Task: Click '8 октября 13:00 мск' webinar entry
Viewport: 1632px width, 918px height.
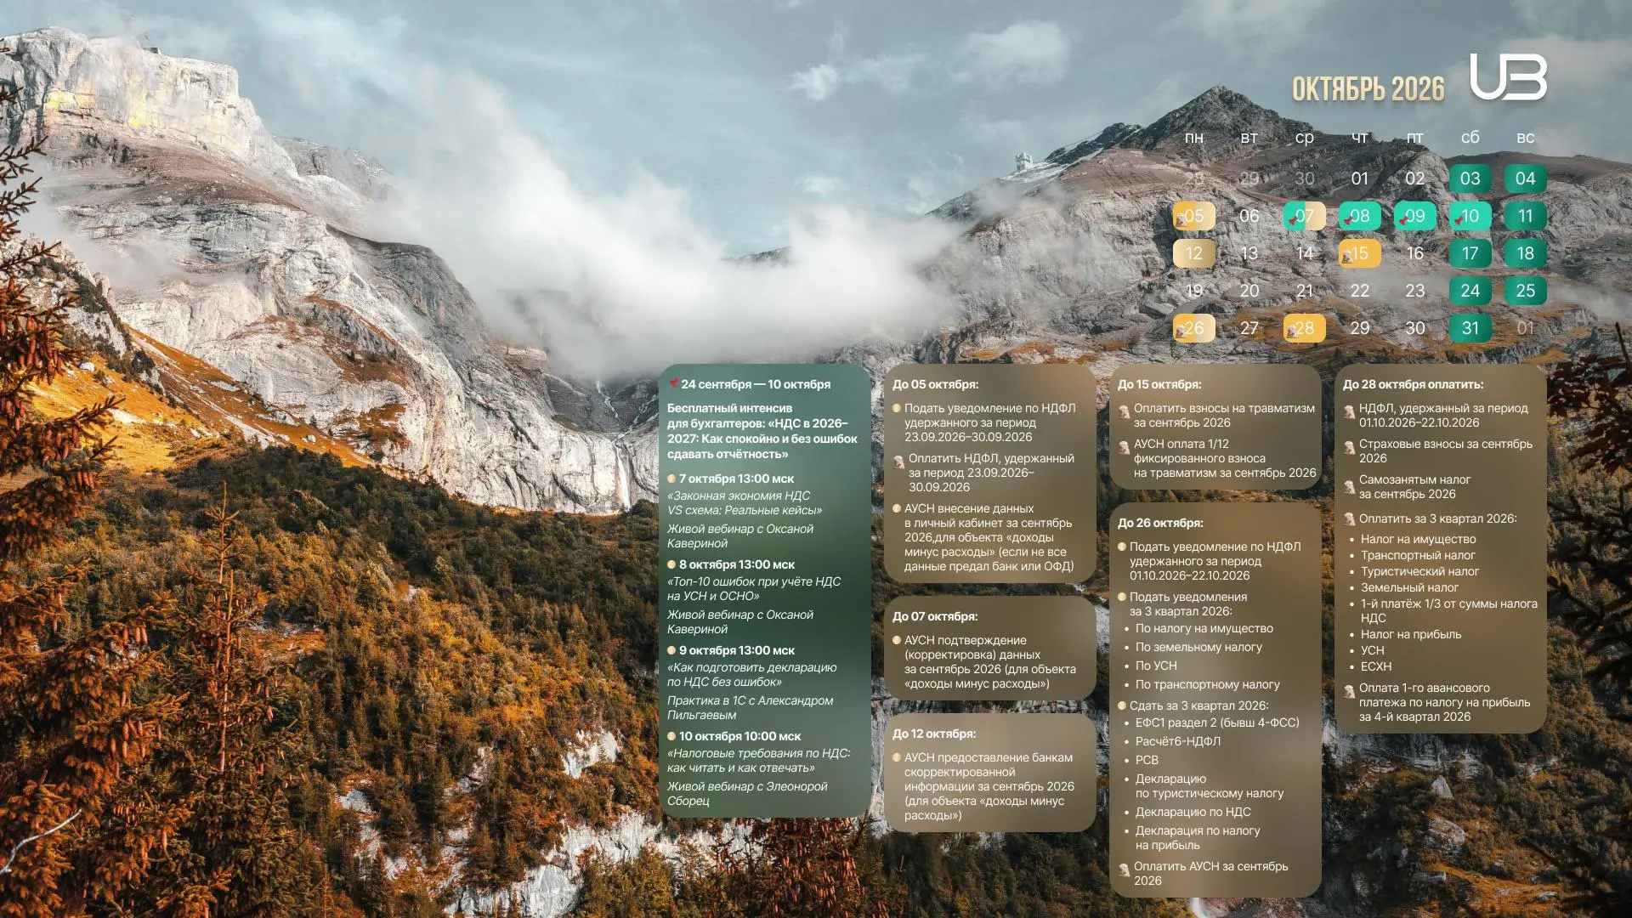Action: (737, 564)
